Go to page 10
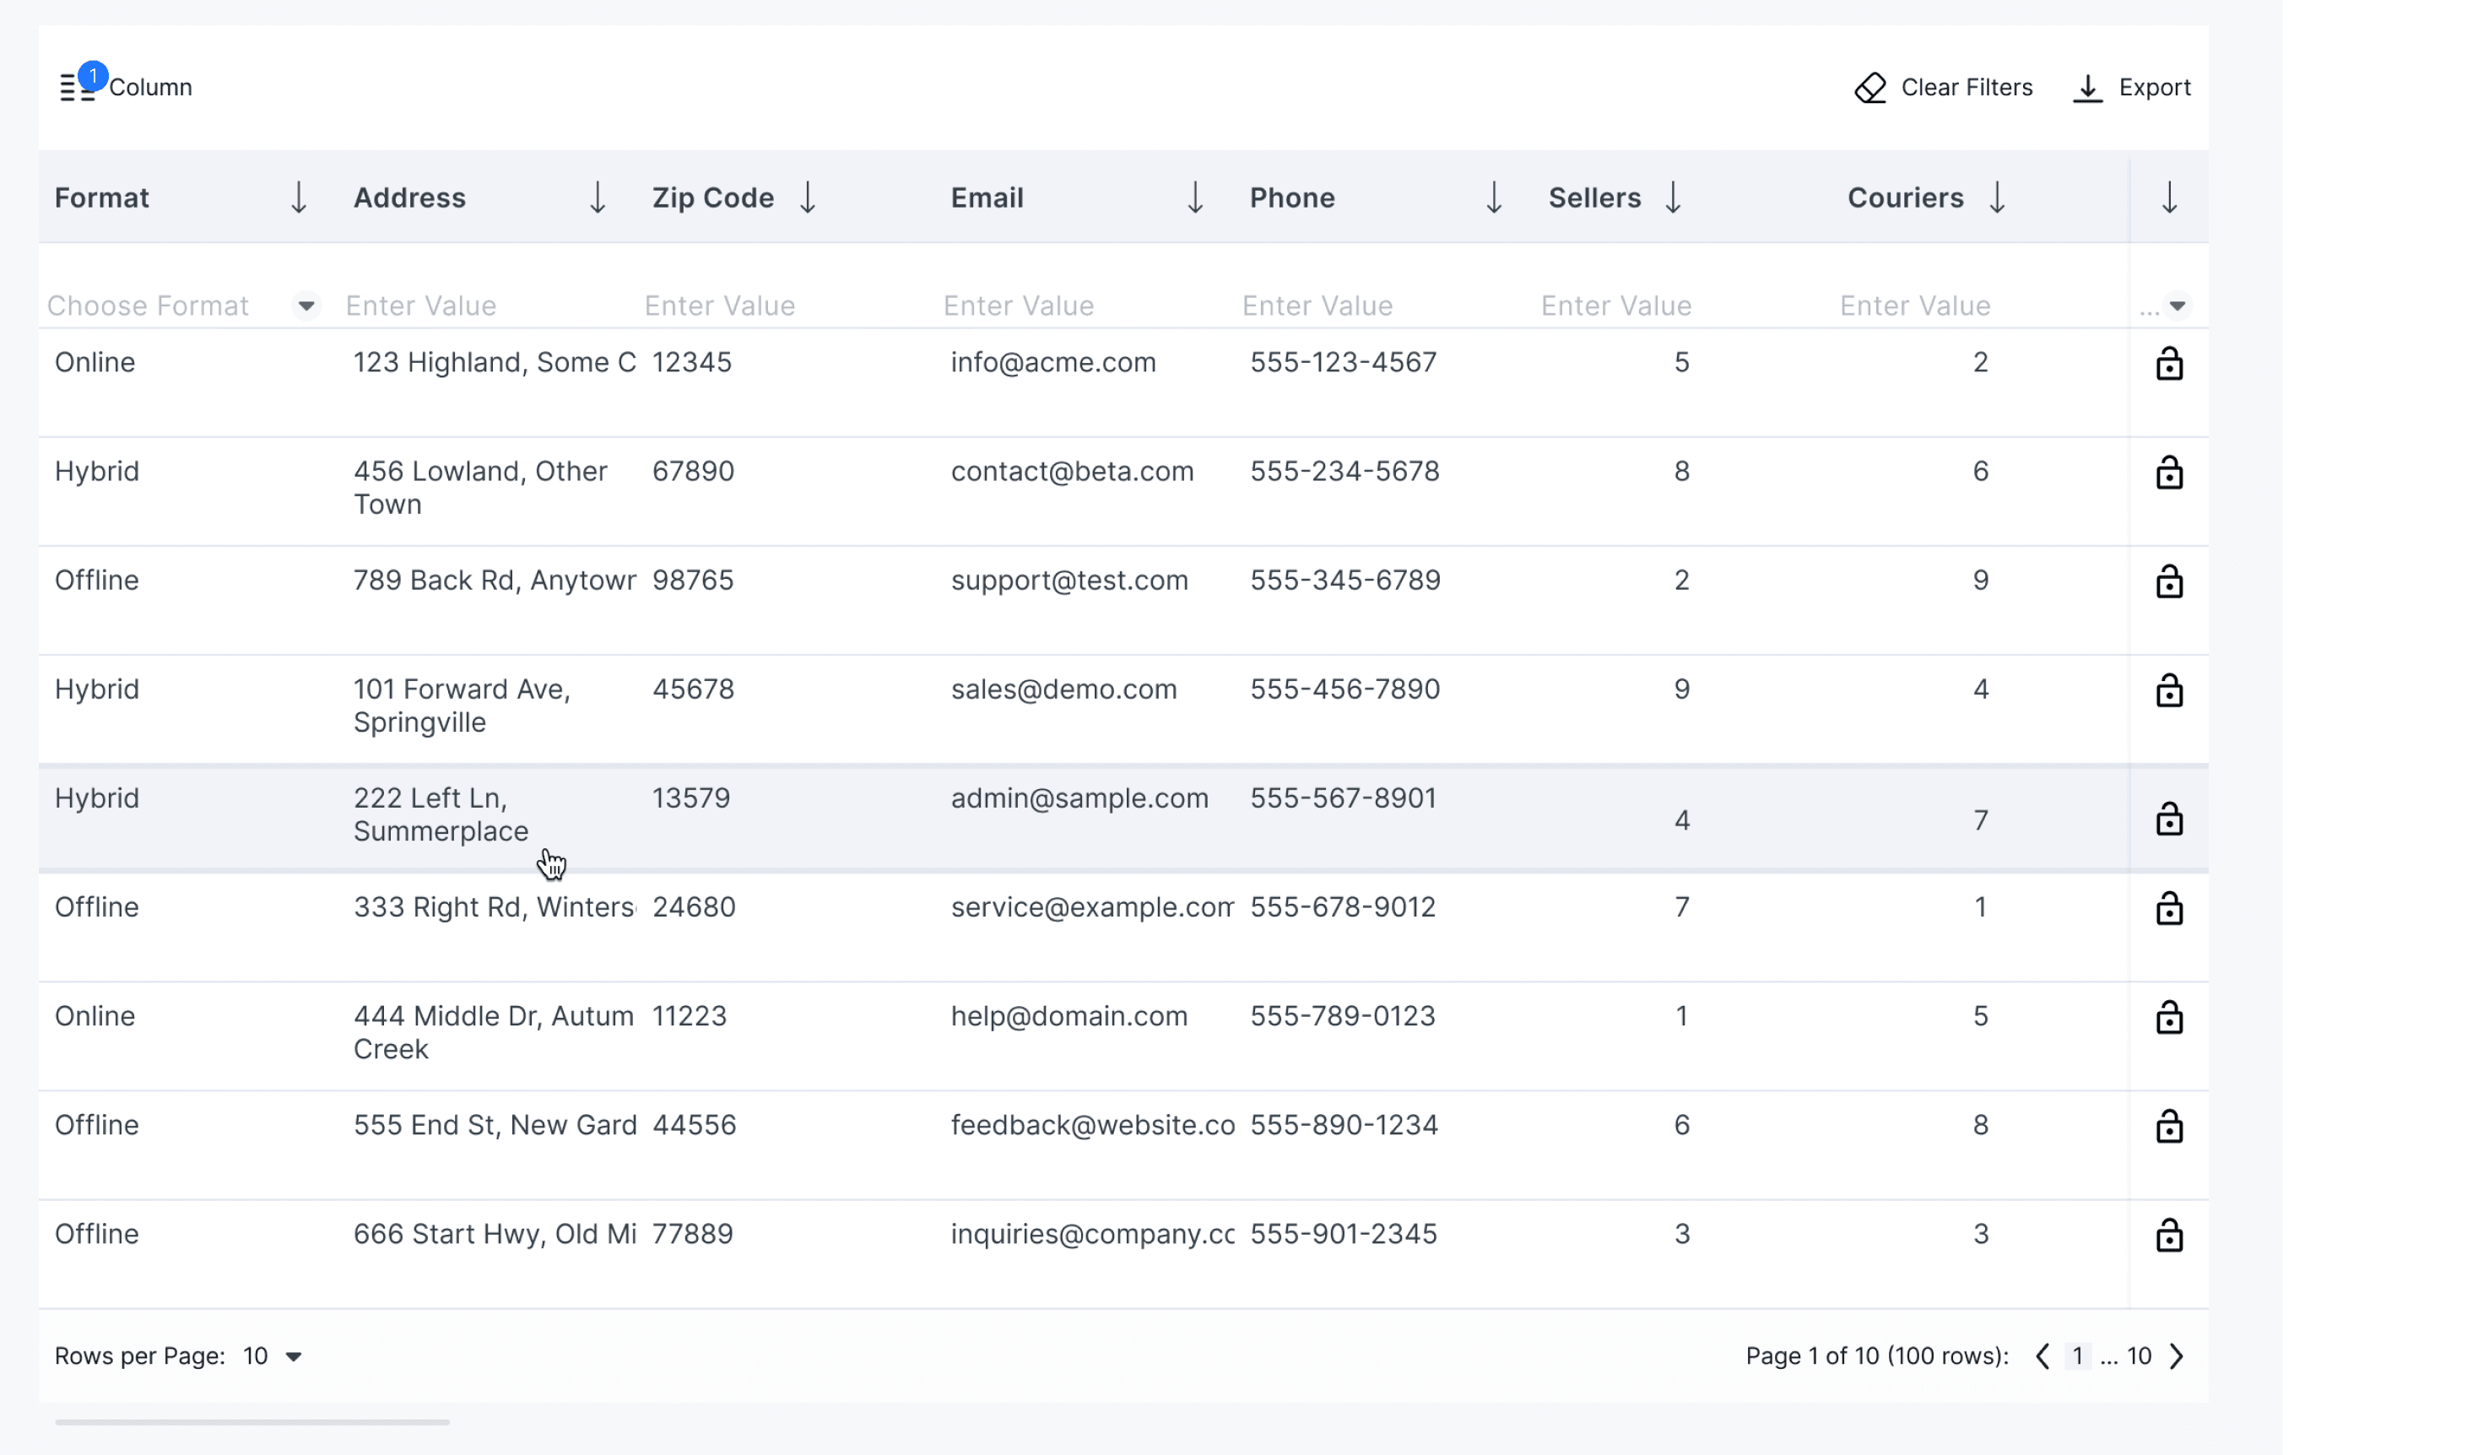Screen dimensions: 2478x1455 pyautogui.click(x=2139, y=1357)
